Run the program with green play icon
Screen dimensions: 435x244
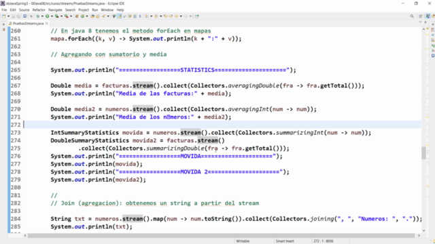(47, 16)
